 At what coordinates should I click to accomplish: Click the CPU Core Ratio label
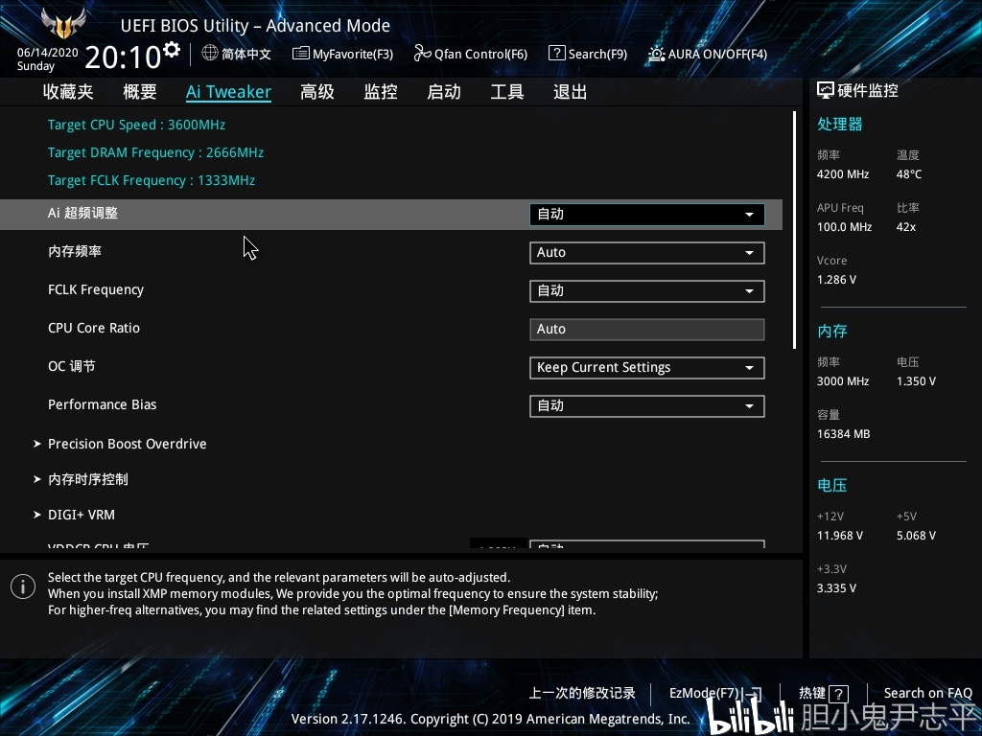[94, 328]
